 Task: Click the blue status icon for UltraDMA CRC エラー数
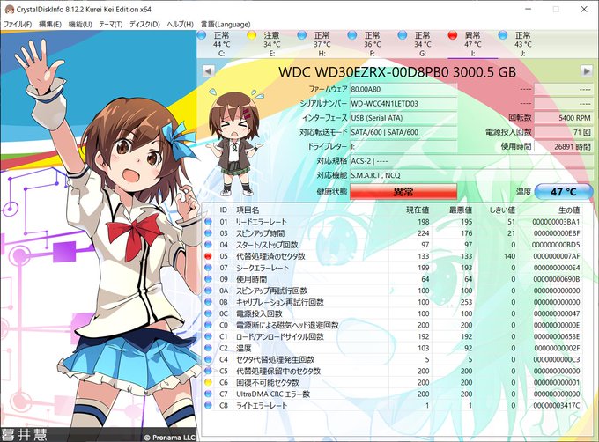click(208, 394)
